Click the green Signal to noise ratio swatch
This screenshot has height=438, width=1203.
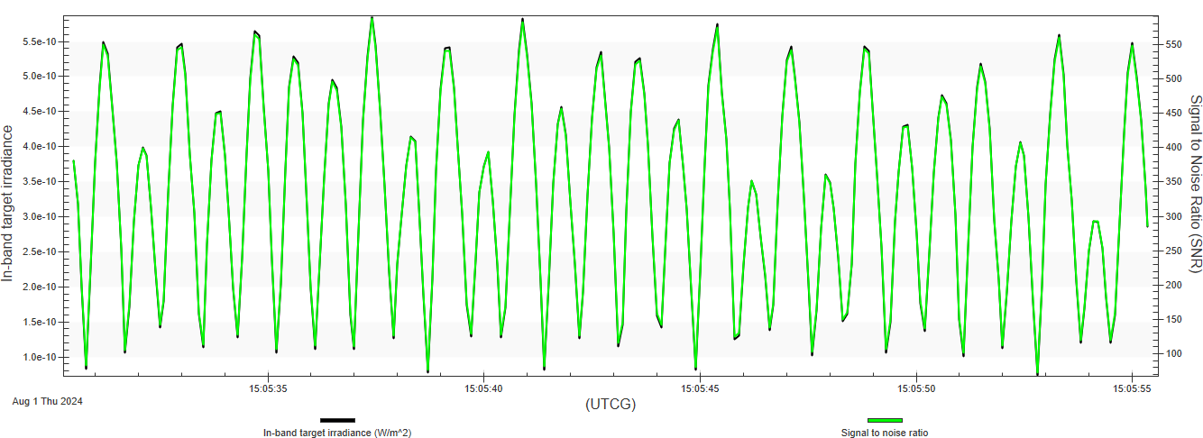pos(885,420)
